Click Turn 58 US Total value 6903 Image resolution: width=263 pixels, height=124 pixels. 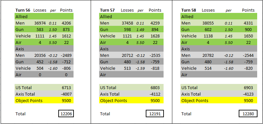(248, 88)
